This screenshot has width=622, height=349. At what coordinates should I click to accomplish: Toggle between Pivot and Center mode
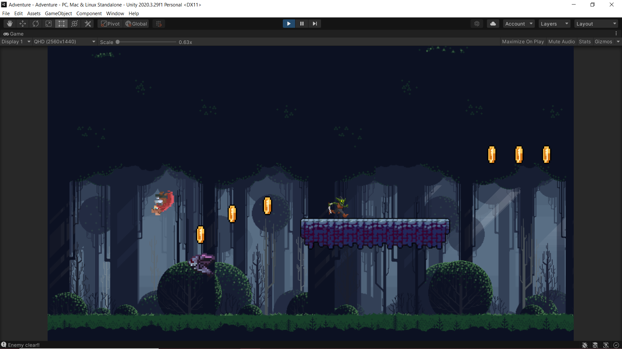[109, 23]
